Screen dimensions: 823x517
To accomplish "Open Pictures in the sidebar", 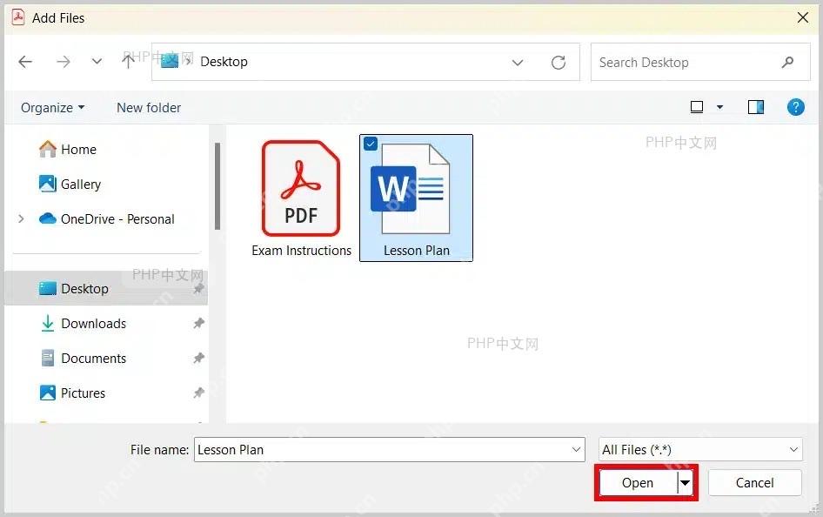I will point(72,393).
